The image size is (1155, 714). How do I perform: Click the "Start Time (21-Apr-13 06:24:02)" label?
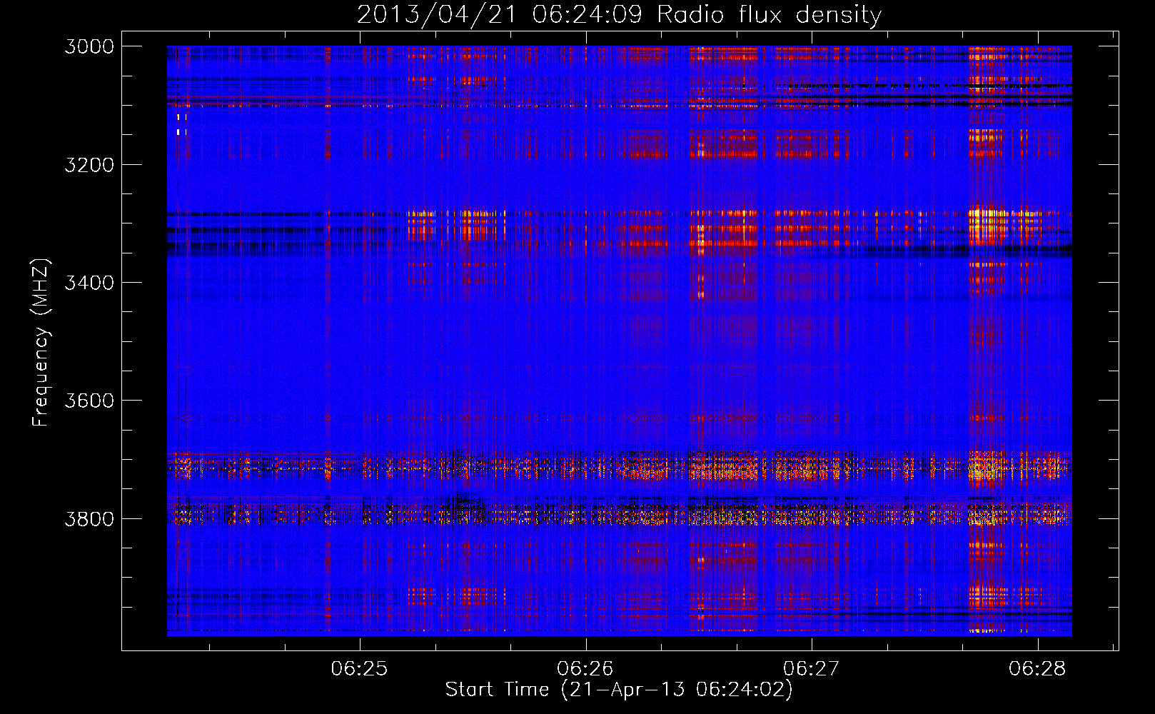[619, 689]
